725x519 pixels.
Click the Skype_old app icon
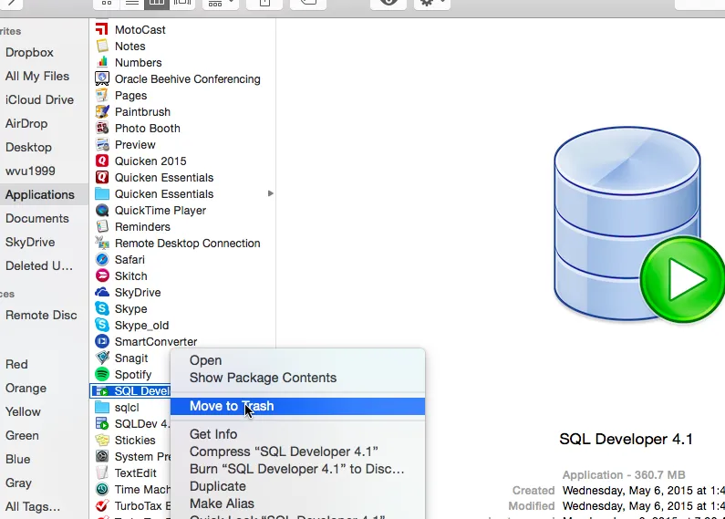pyautogui.click(x=102, y=325)
